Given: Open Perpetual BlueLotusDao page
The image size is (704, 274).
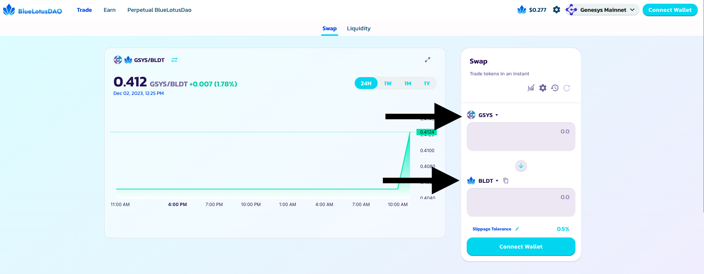Looking at the screenshot, I should [x=159, y=10].
